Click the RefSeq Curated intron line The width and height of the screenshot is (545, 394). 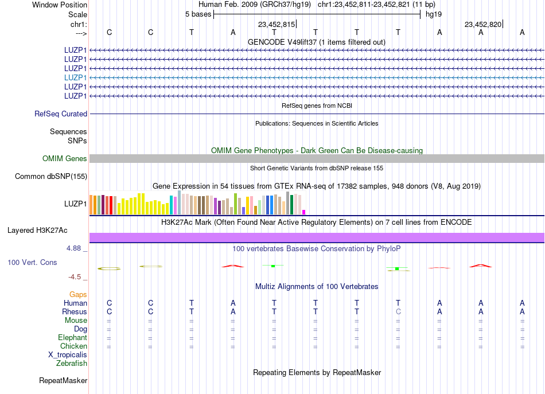[x=317, y=114]
